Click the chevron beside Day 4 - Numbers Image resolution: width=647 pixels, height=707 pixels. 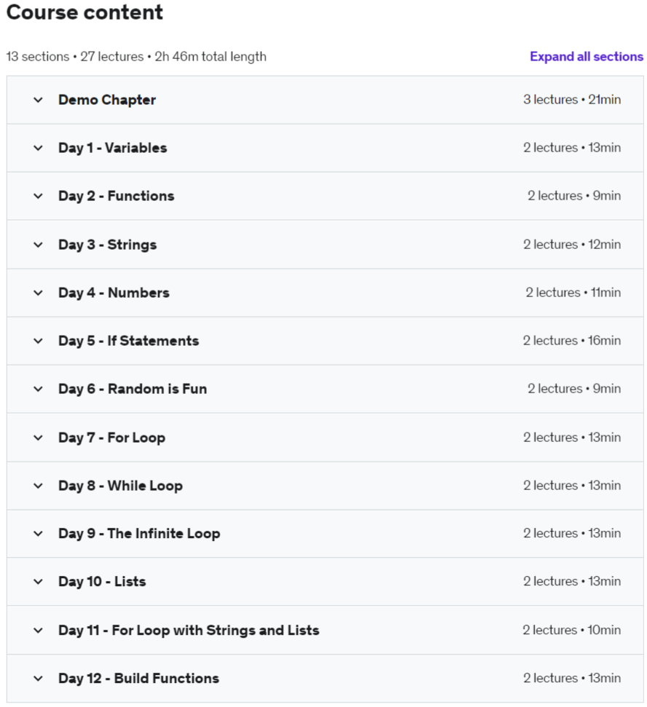(39, 293)
